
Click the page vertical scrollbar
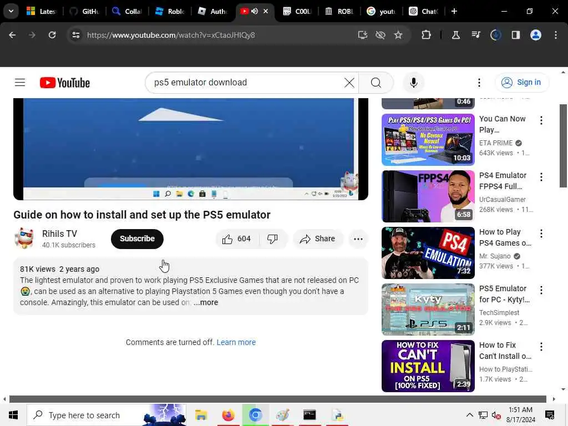tap(564, 146)
